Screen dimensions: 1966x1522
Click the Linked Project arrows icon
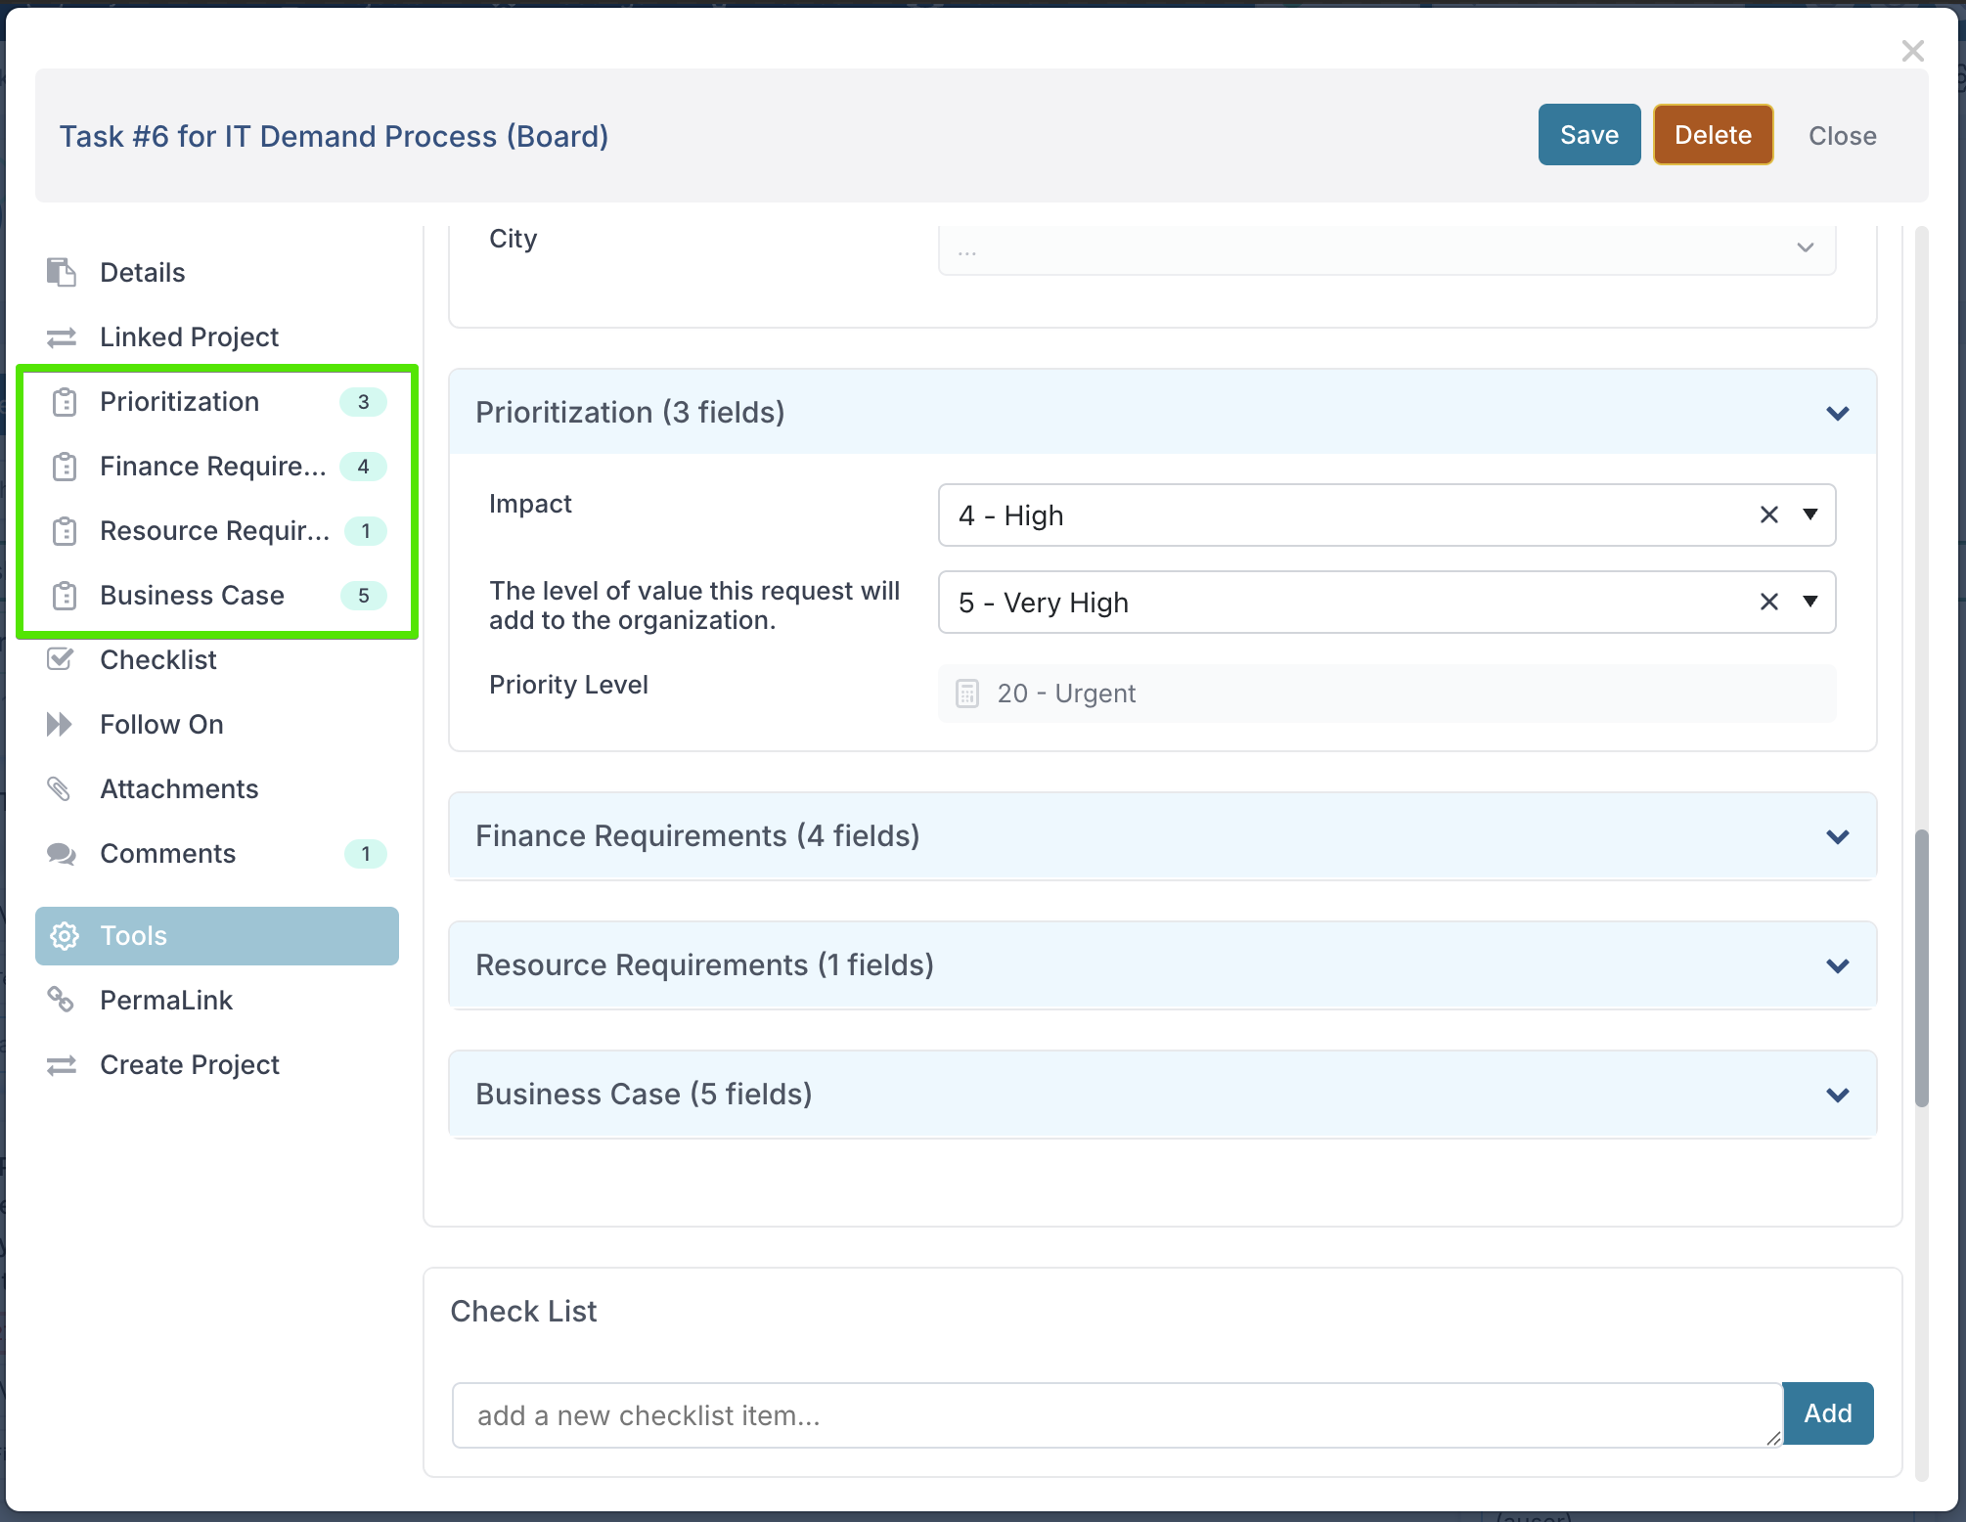pyautogui.click(x=62, y=337)
